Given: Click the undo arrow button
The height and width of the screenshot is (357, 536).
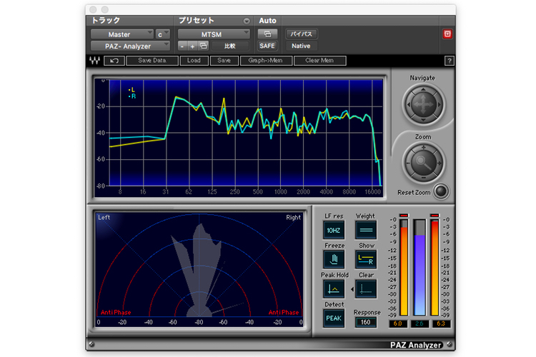Looking at the screenshot, I should click(114, 61).
